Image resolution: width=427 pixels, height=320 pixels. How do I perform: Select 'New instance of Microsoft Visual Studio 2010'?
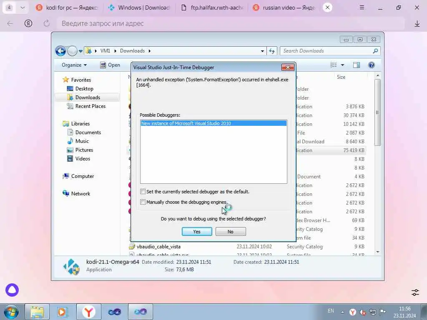click(213, 123)
